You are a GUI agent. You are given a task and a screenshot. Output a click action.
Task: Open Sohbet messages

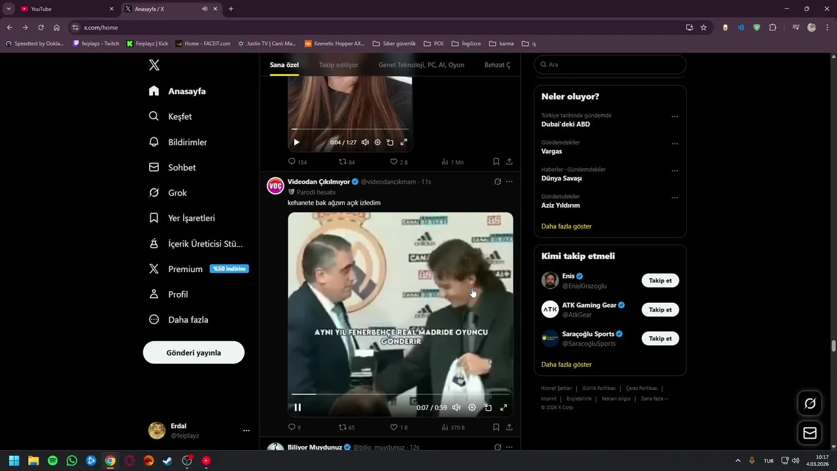click(172, 167)
